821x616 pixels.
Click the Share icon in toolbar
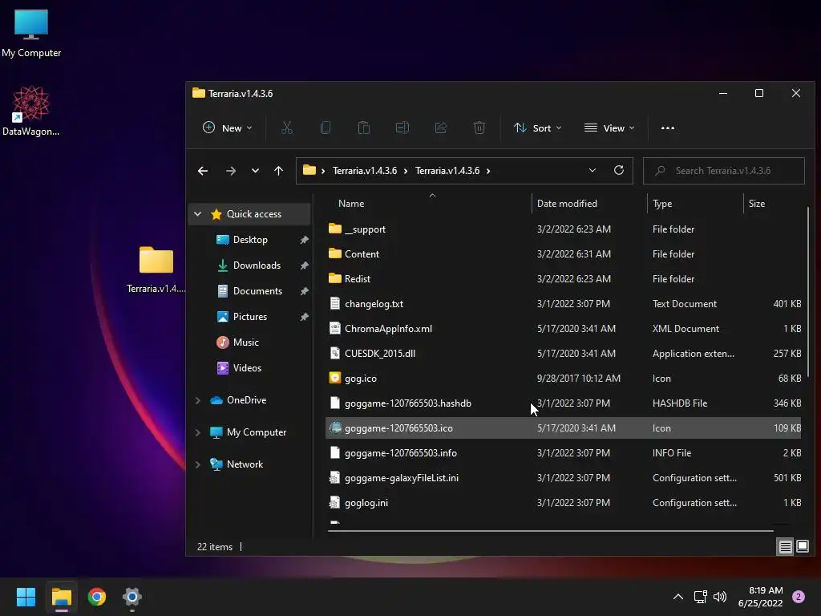(x=441, y=128)
